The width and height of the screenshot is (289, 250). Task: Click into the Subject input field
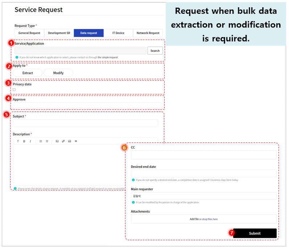click(85, 123)
